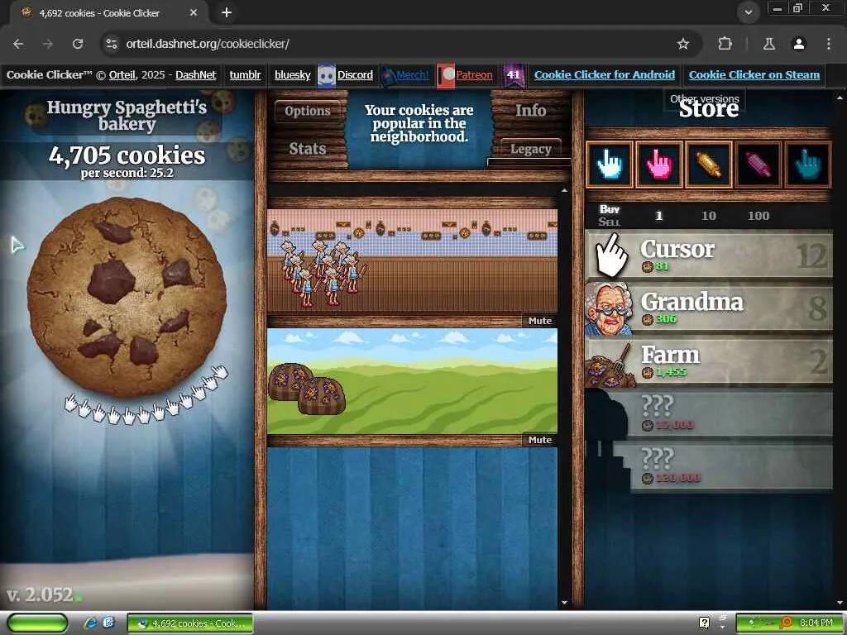The height and width of the screenshot is (635, 847).
Task: Go forward in browser
Action: point(48,44)
